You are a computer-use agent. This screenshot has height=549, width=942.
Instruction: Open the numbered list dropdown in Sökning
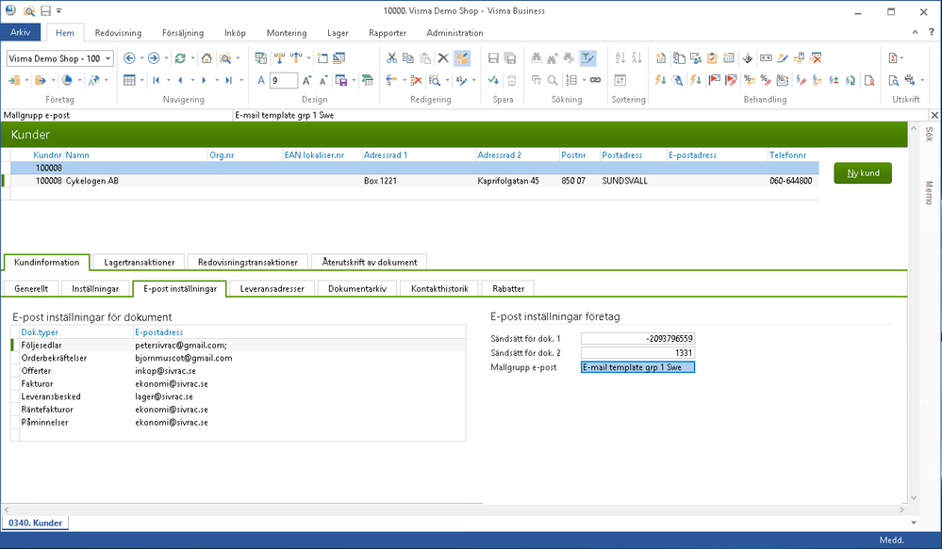[x=584, y=80]
